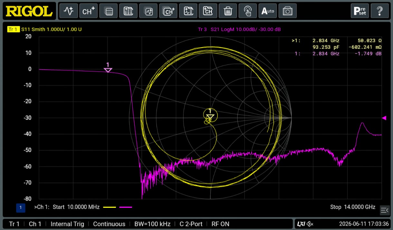This screenshot has width=393, height=230.
Task: Add a new channel via CH+ button
Action: (88, 11)
